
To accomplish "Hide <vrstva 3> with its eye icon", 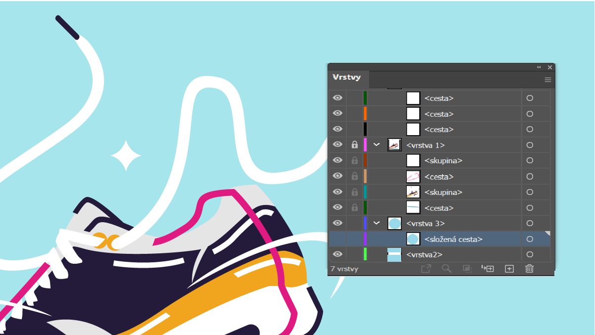I will coord(337,223).
